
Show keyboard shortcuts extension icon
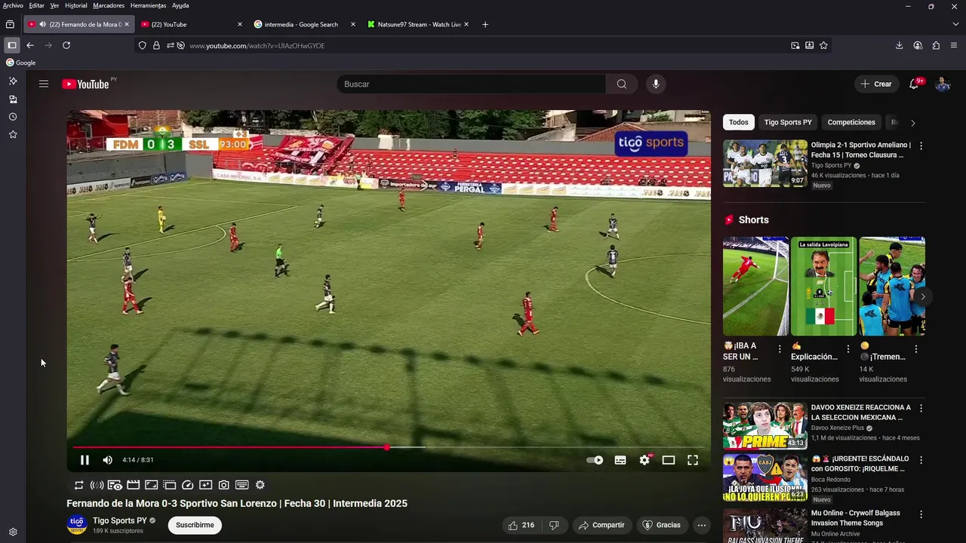(x=241, y=485)
